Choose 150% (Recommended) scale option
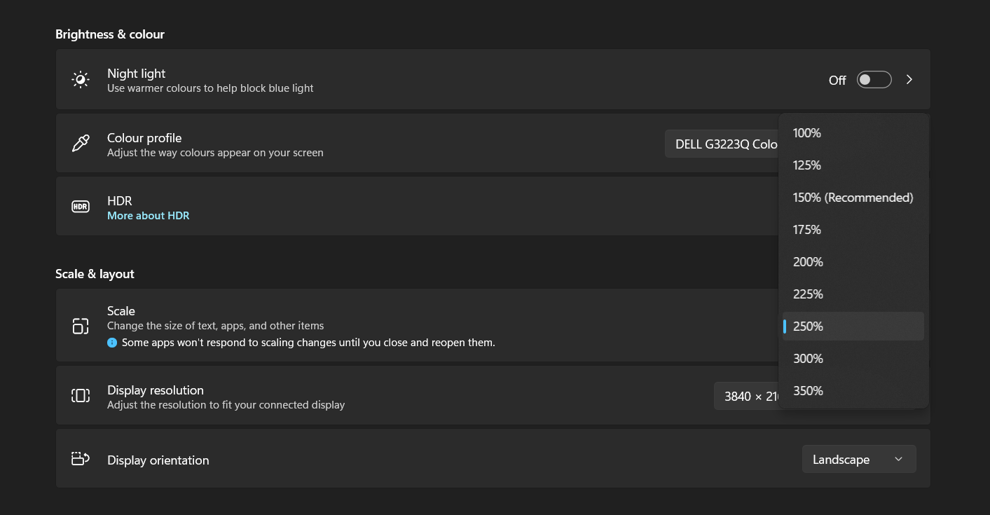Screen dimensions: 990x515 [853, 198]
